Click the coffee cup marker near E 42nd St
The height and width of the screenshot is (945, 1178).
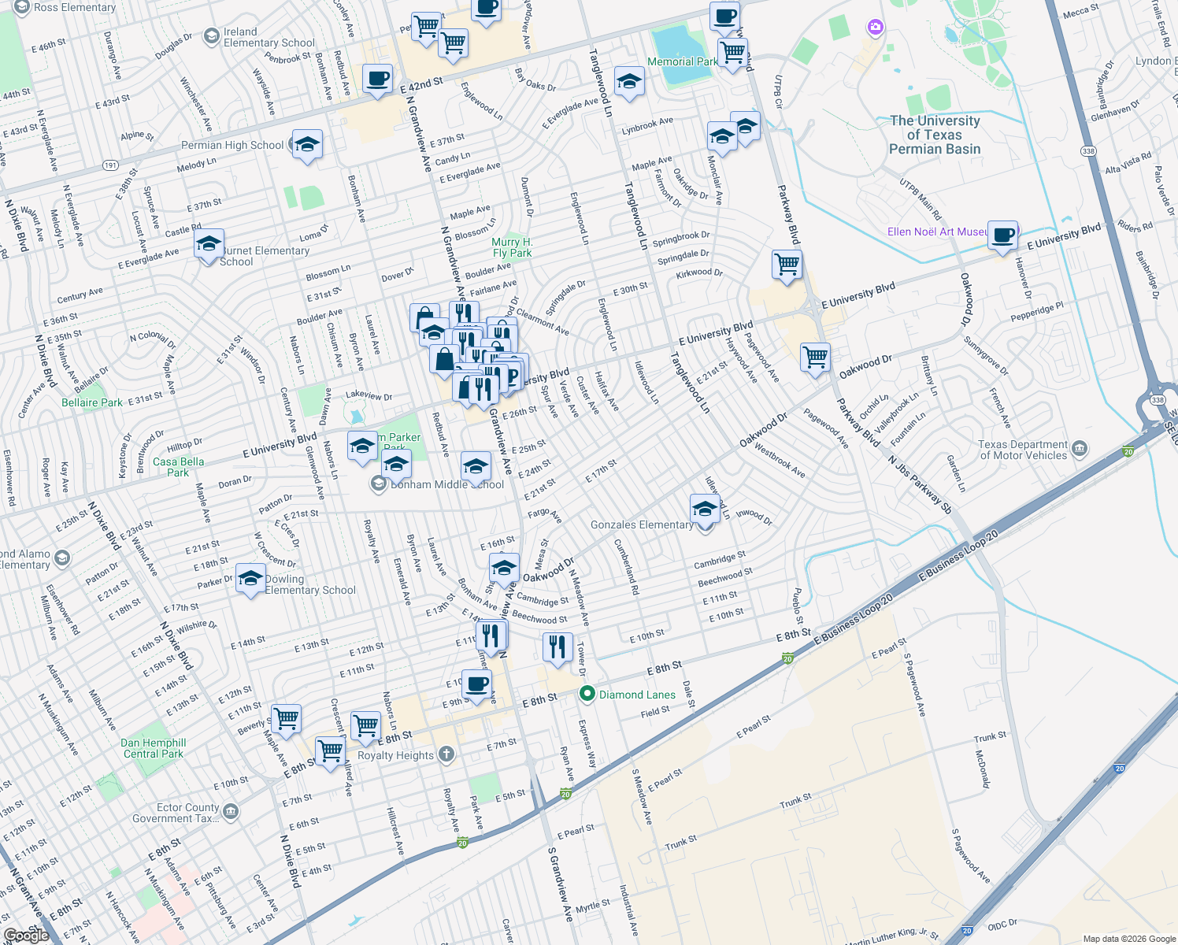[377, 79]
